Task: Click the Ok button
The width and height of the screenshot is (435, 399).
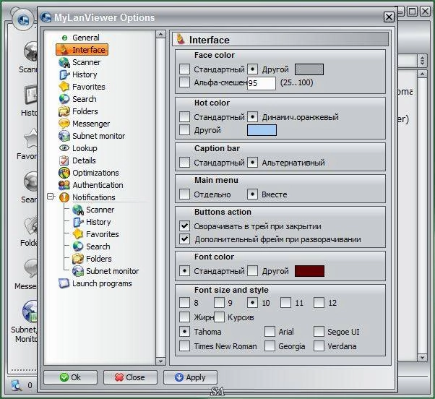Action: [71, 377]
